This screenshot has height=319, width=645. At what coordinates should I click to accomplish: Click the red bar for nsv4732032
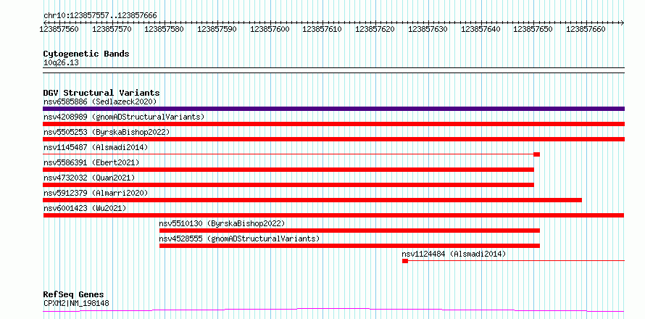click(288, 185)
